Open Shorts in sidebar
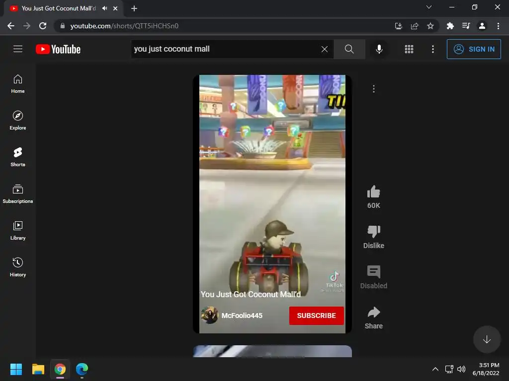The height and width of the screenshot is (381, 509). tap(18, 157)
